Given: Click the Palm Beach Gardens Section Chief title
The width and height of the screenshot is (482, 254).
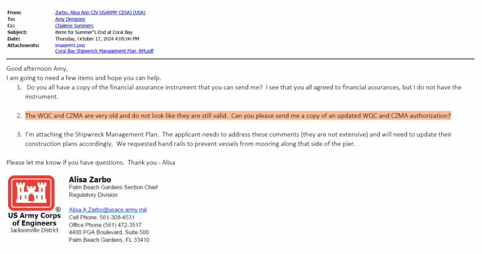Looking at the screenshot, I should tap(113, 187).
